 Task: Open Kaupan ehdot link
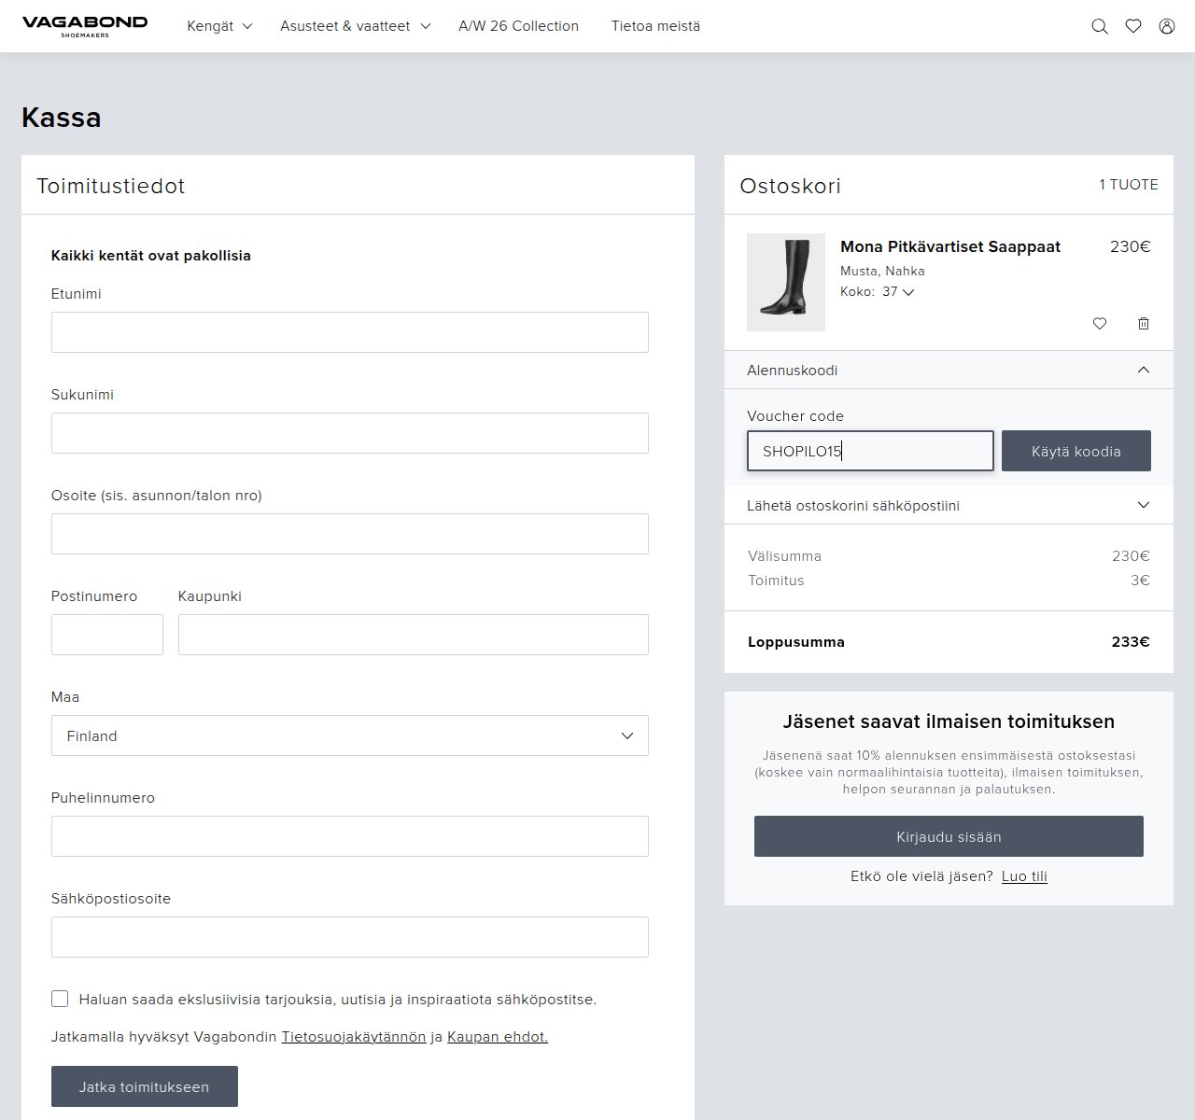(498, 1037)
